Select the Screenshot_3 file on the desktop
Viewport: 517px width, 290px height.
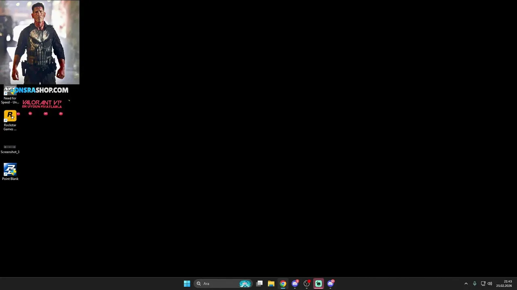(10, 149)
